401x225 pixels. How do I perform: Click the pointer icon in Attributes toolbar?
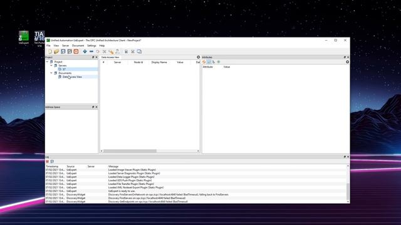pos(214,62)
